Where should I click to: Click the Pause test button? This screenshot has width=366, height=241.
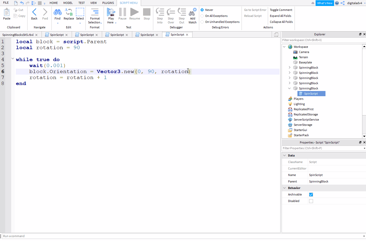point(122,12)
